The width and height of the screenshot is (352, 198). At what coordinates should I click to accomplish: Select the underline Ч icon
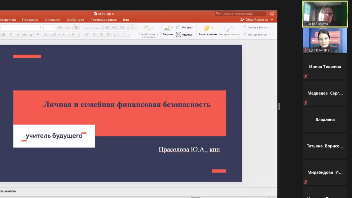17,34
